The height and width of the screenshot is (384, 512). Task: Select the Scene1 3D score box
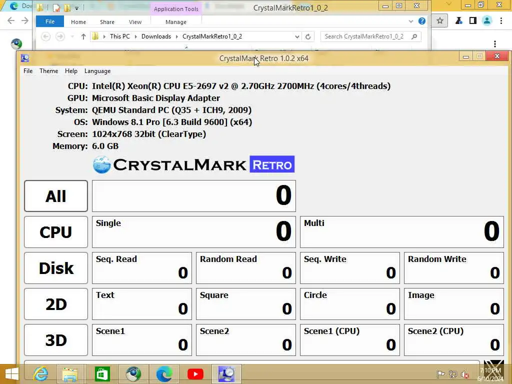(x=141, y=340)
